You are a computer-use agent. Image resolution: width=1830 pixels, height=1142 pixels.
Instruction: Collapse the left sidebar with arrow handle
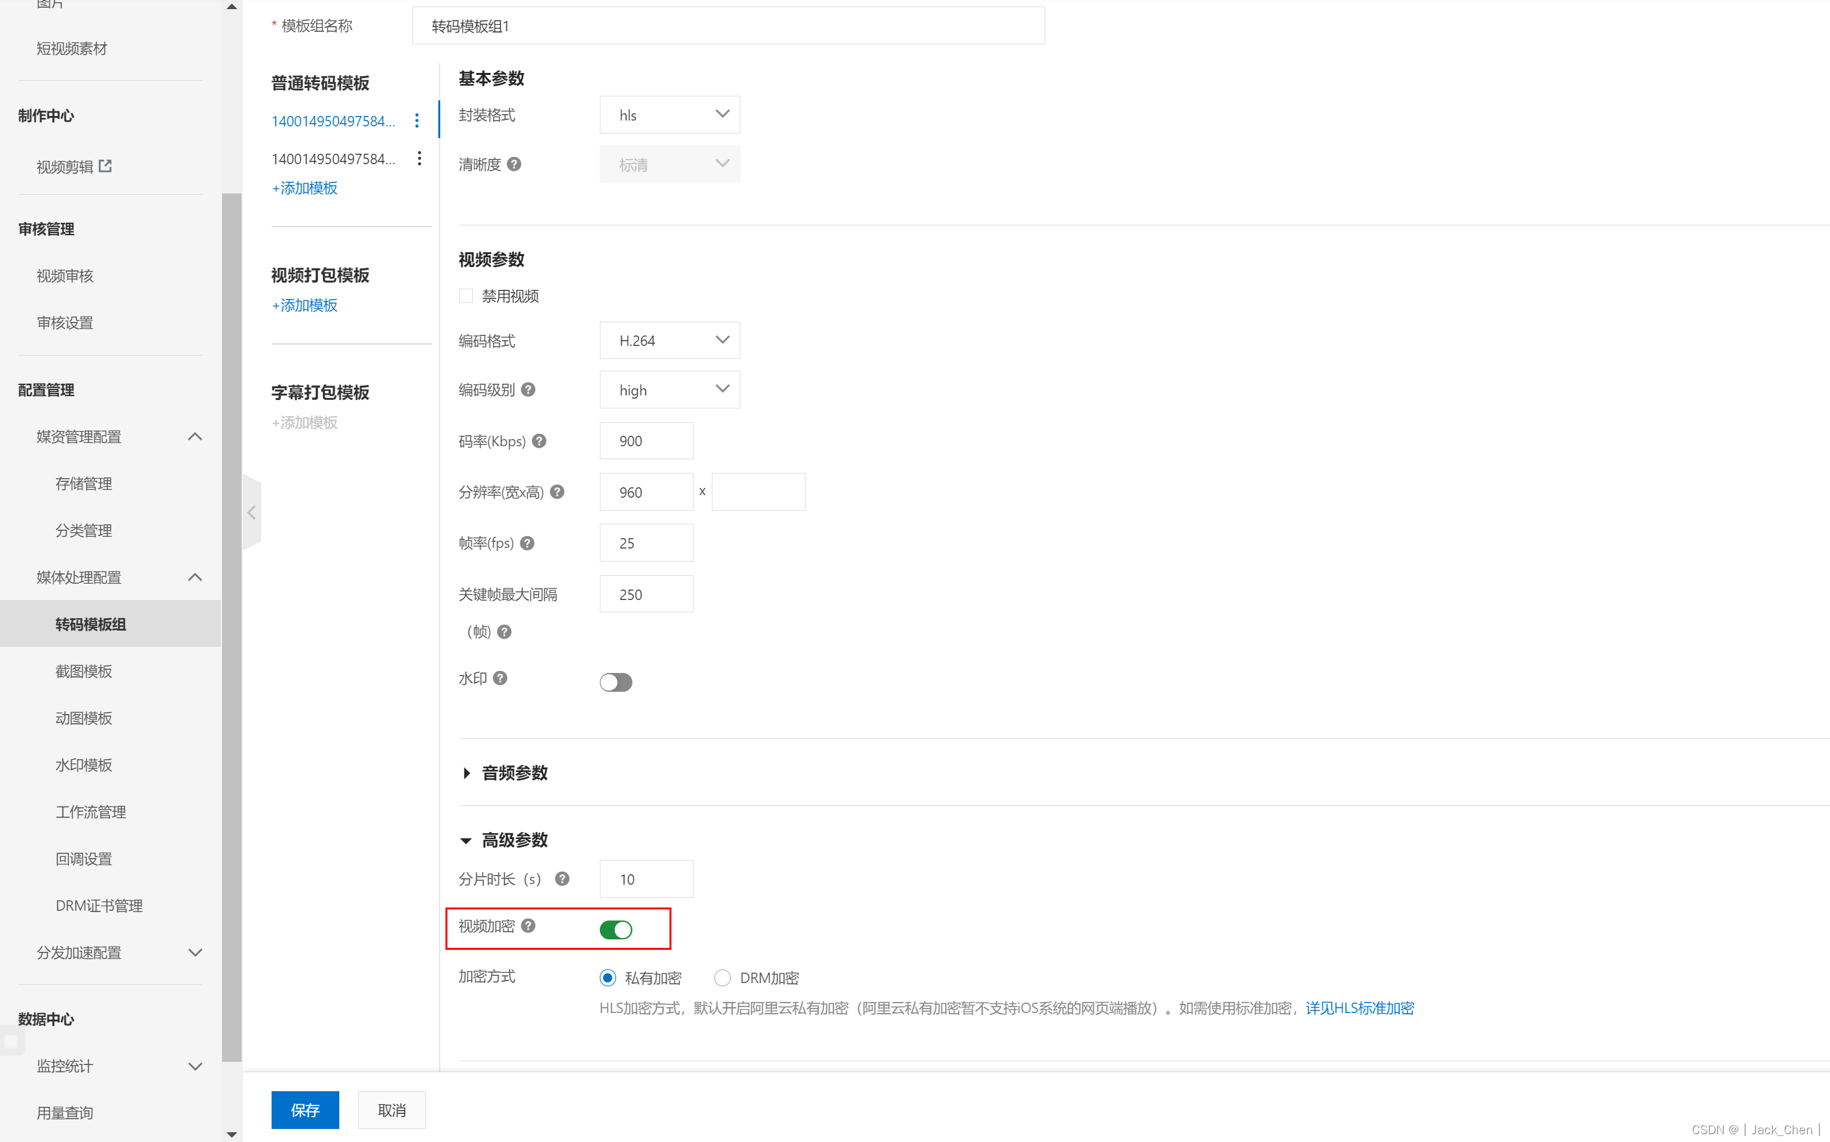click(251, 512)
